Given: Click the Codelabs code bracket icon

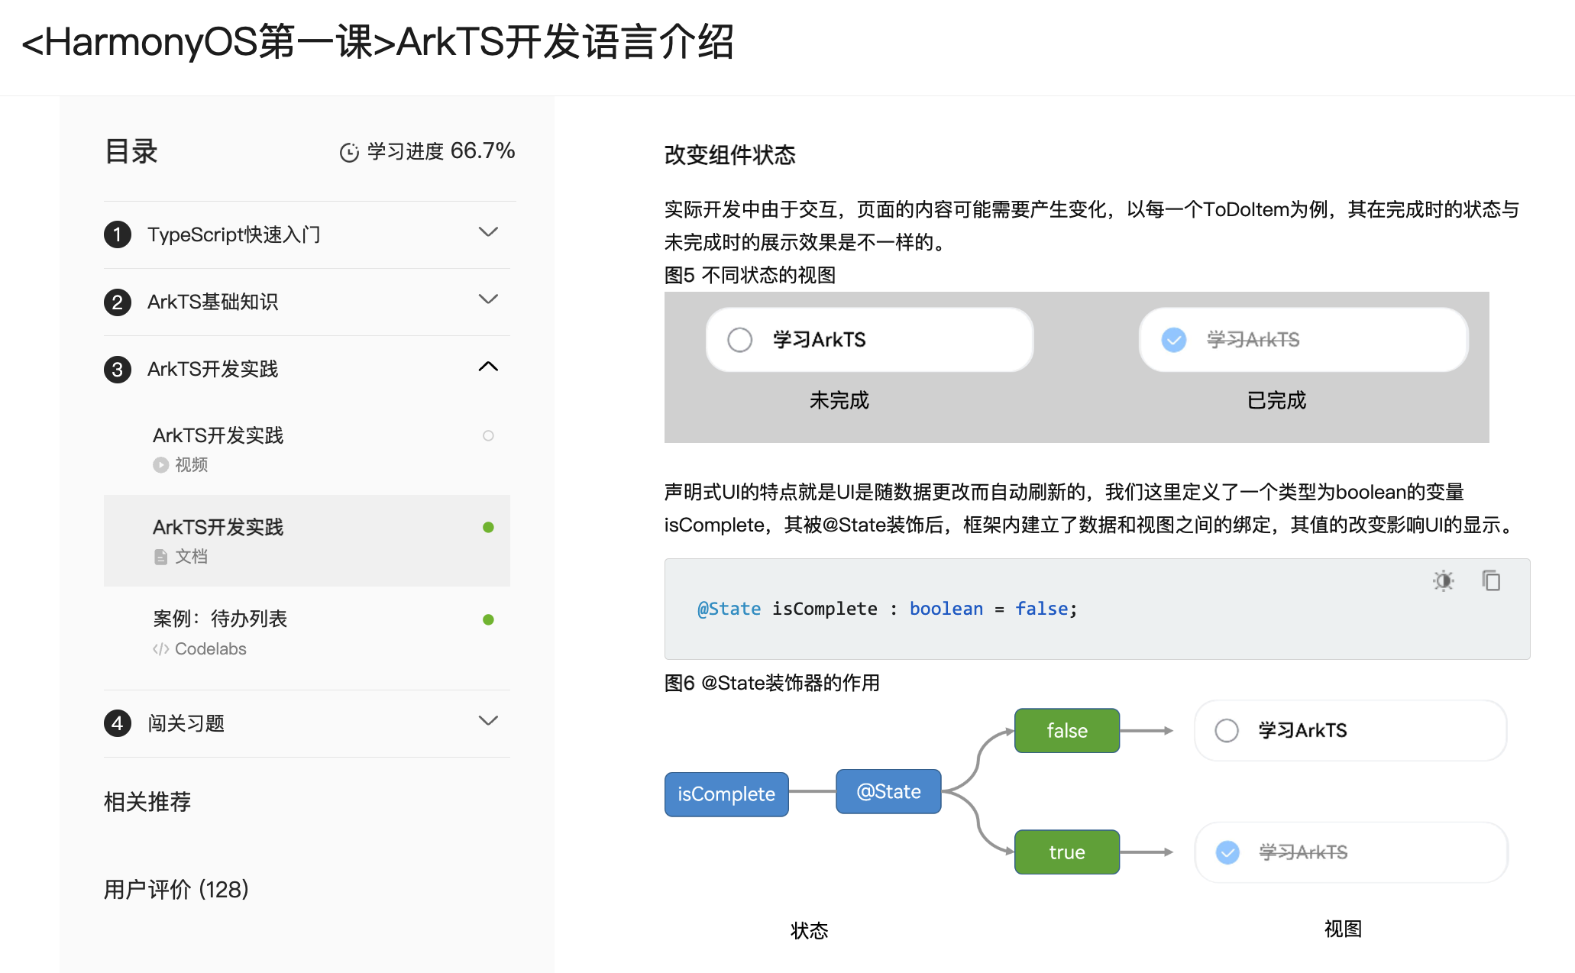Looking at the screenshot, I should point(160,649).
